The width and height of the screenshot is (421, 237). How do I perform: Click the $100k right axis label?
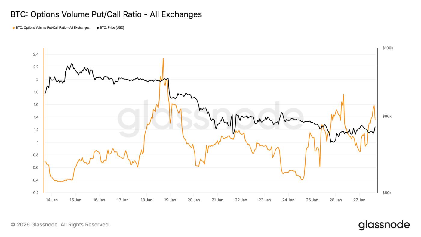tap(388, 48)
